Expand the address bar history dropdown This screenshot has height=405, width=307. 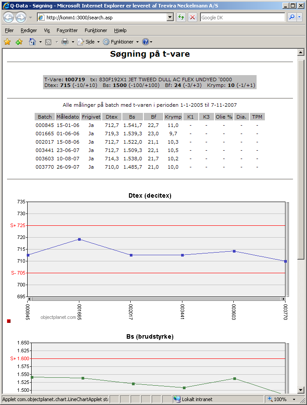(x=170, y=17)
